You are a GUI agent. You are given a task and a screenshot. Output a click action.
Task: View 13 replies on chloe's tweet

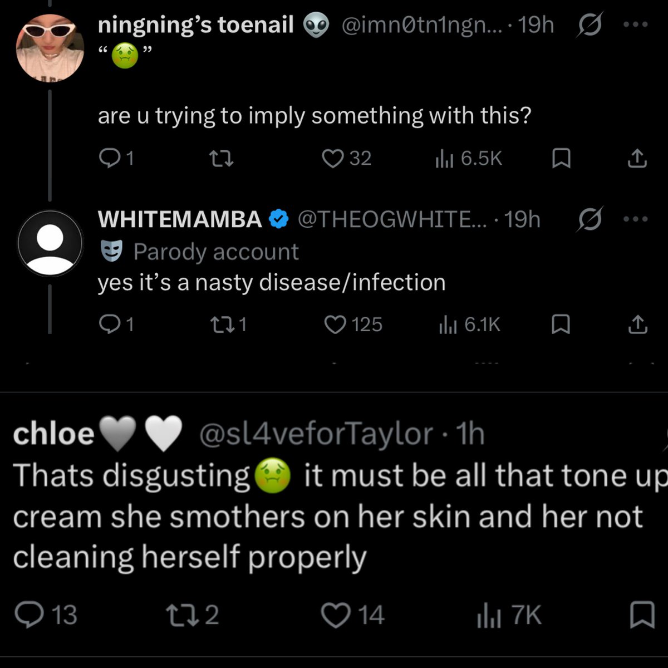click(46, 615)
